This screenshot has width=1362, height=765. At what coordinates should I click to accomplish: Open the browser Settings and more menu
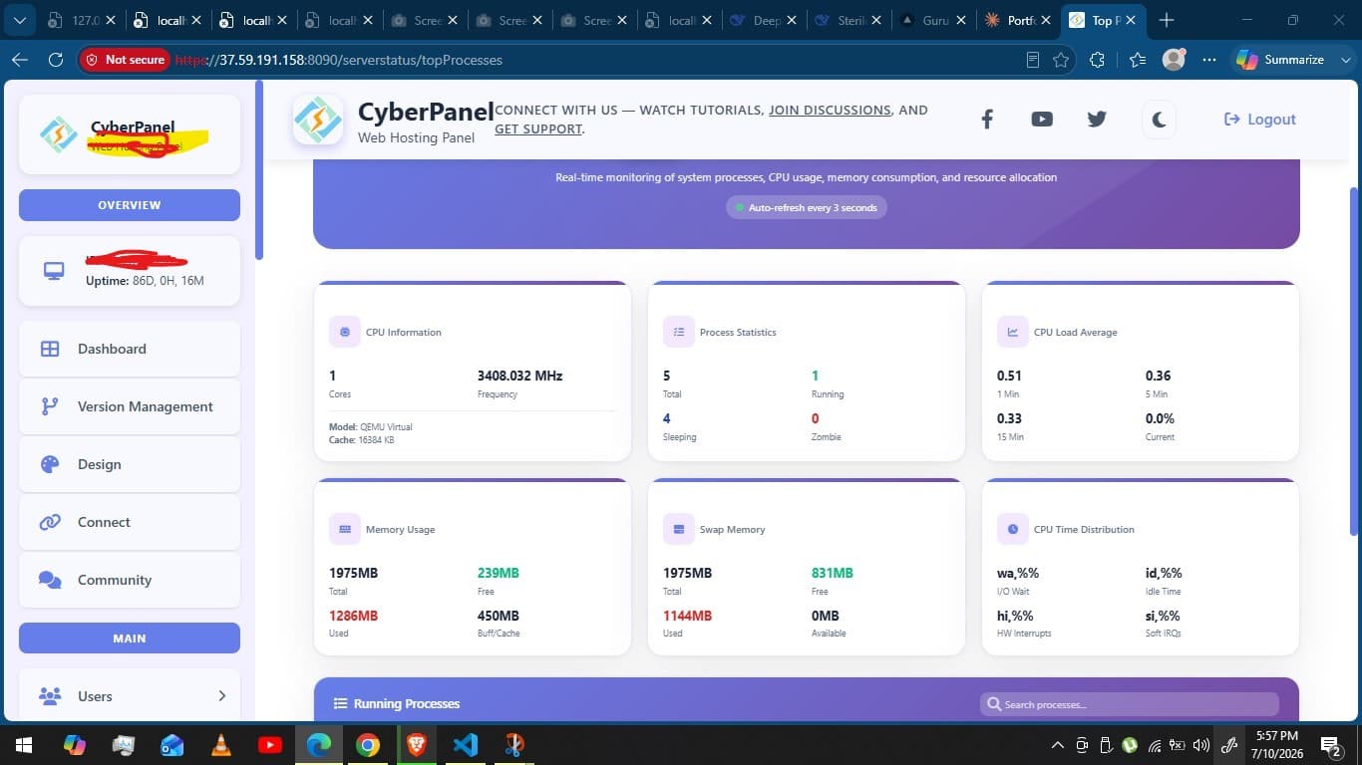pyautogui.click(x=1209, y=60)
